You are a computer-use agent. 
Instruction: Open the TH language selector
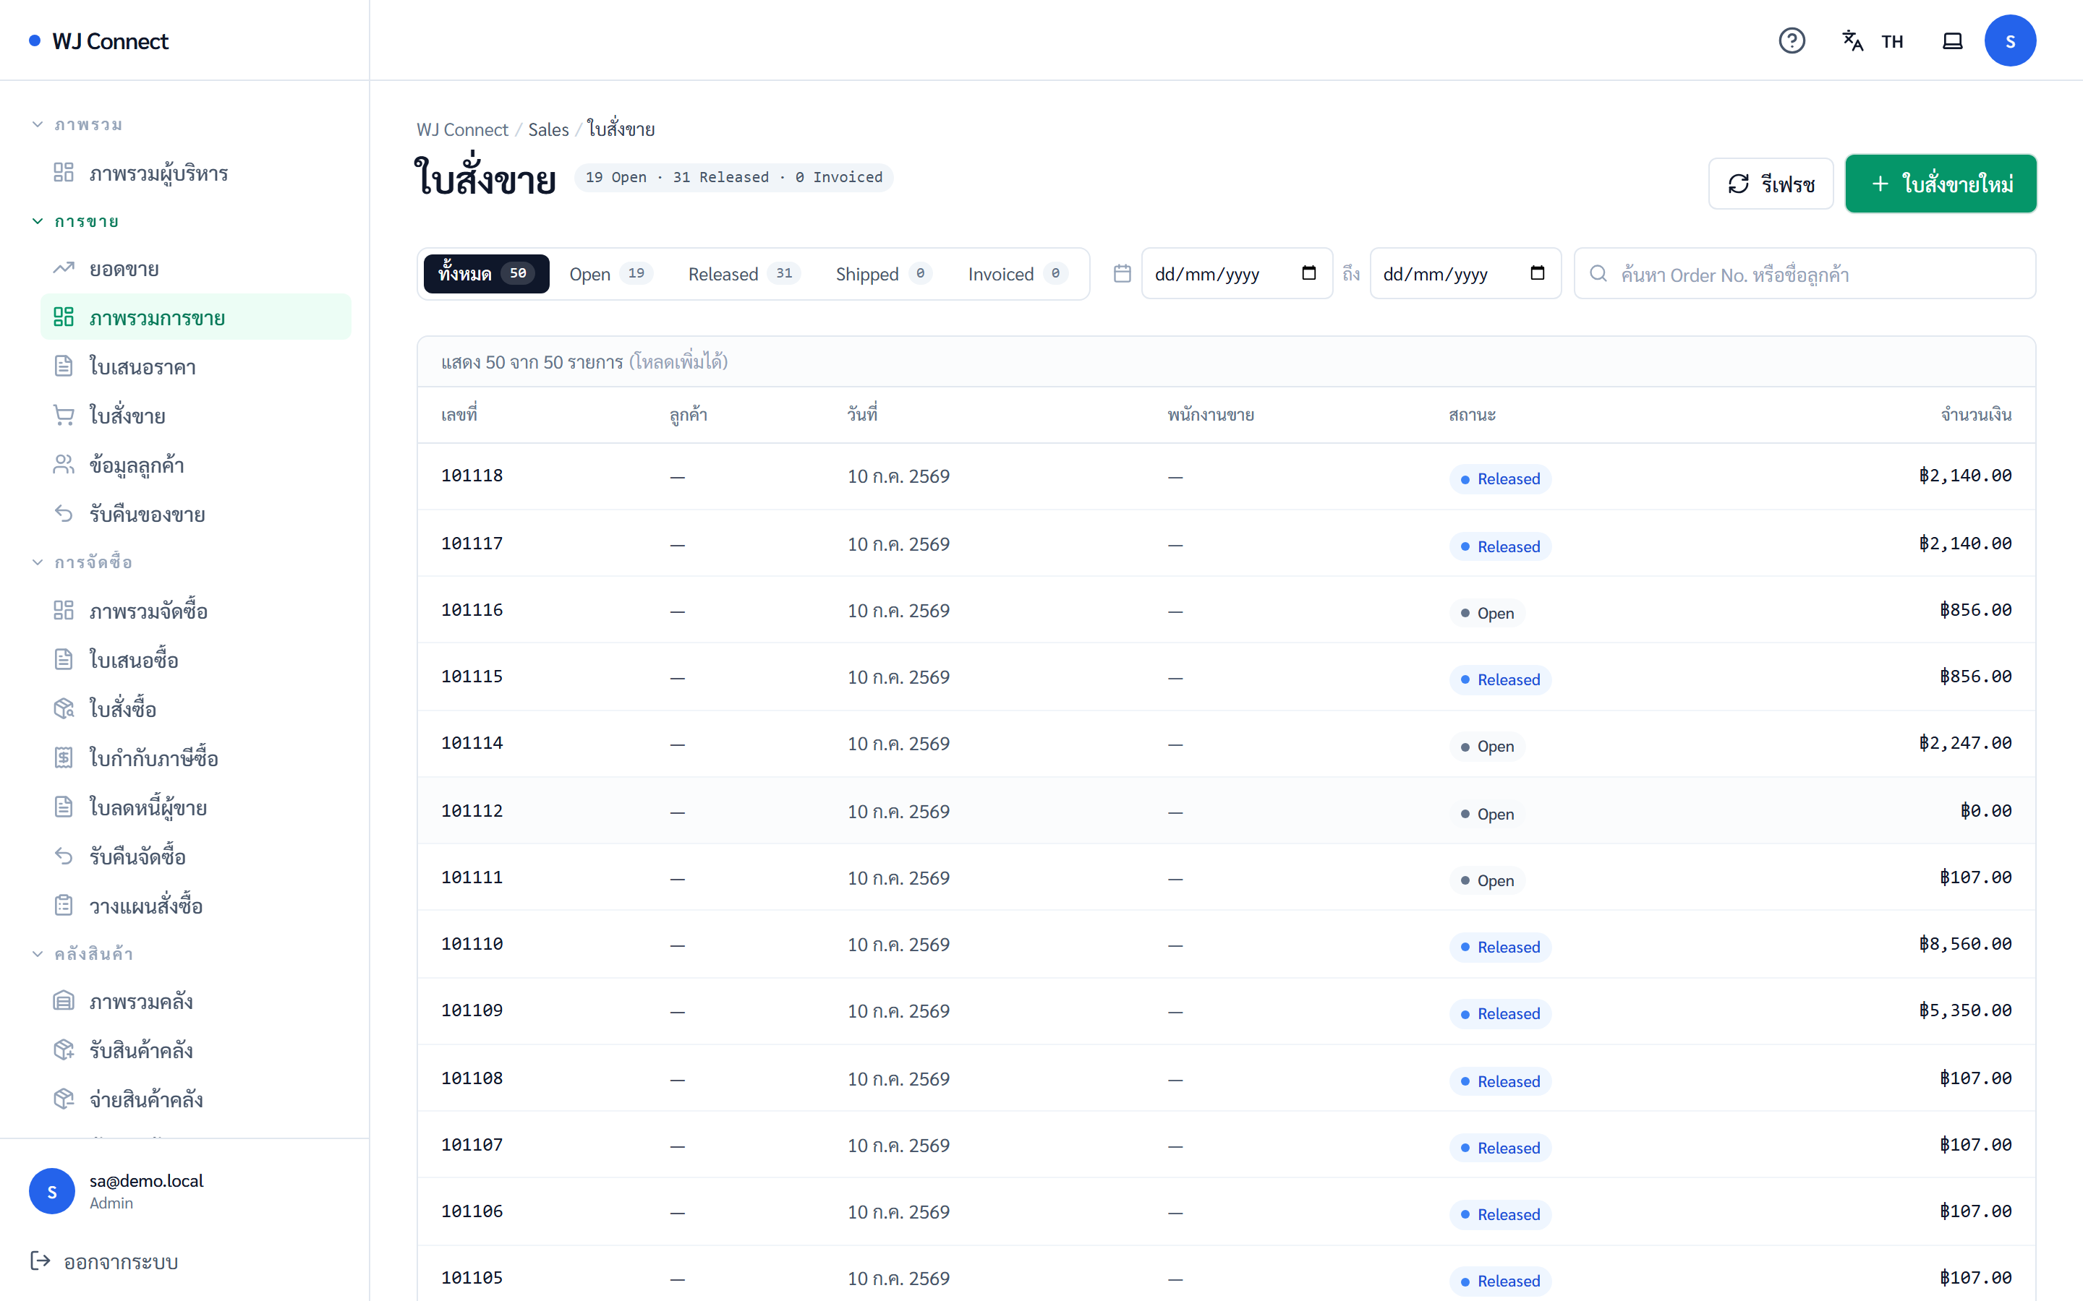click(1891, 41)
